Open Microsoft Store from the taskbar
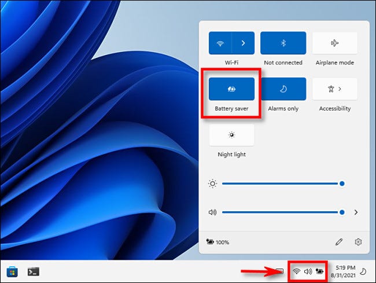Image resolution: width=376 pixels, height=283 pixels. pos(12,271)
